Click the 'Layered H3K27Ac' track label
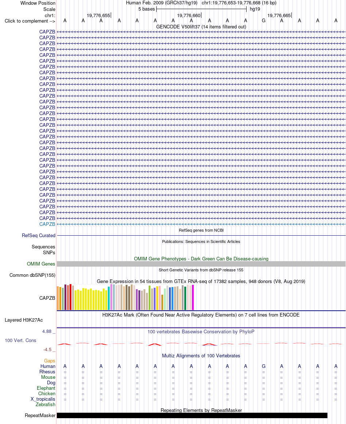 tap(24, 320)
